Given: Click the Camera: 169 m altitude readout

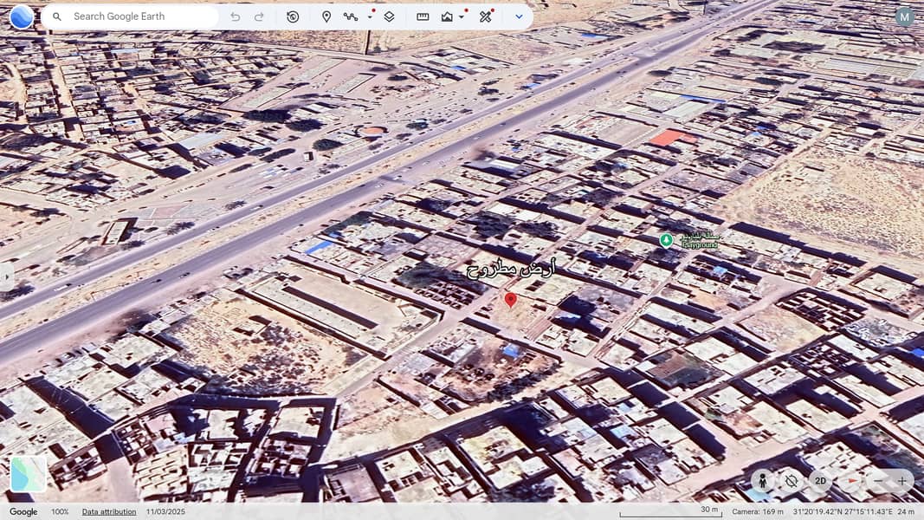Looking at the screenshot, I should coord(758,511).
